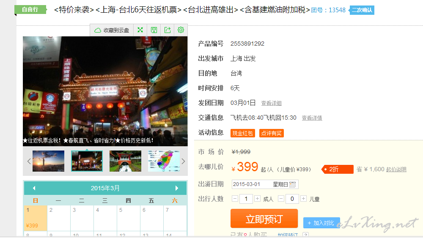
Task: Click the green 自由行 tag
Action: (x=30, y=9)
